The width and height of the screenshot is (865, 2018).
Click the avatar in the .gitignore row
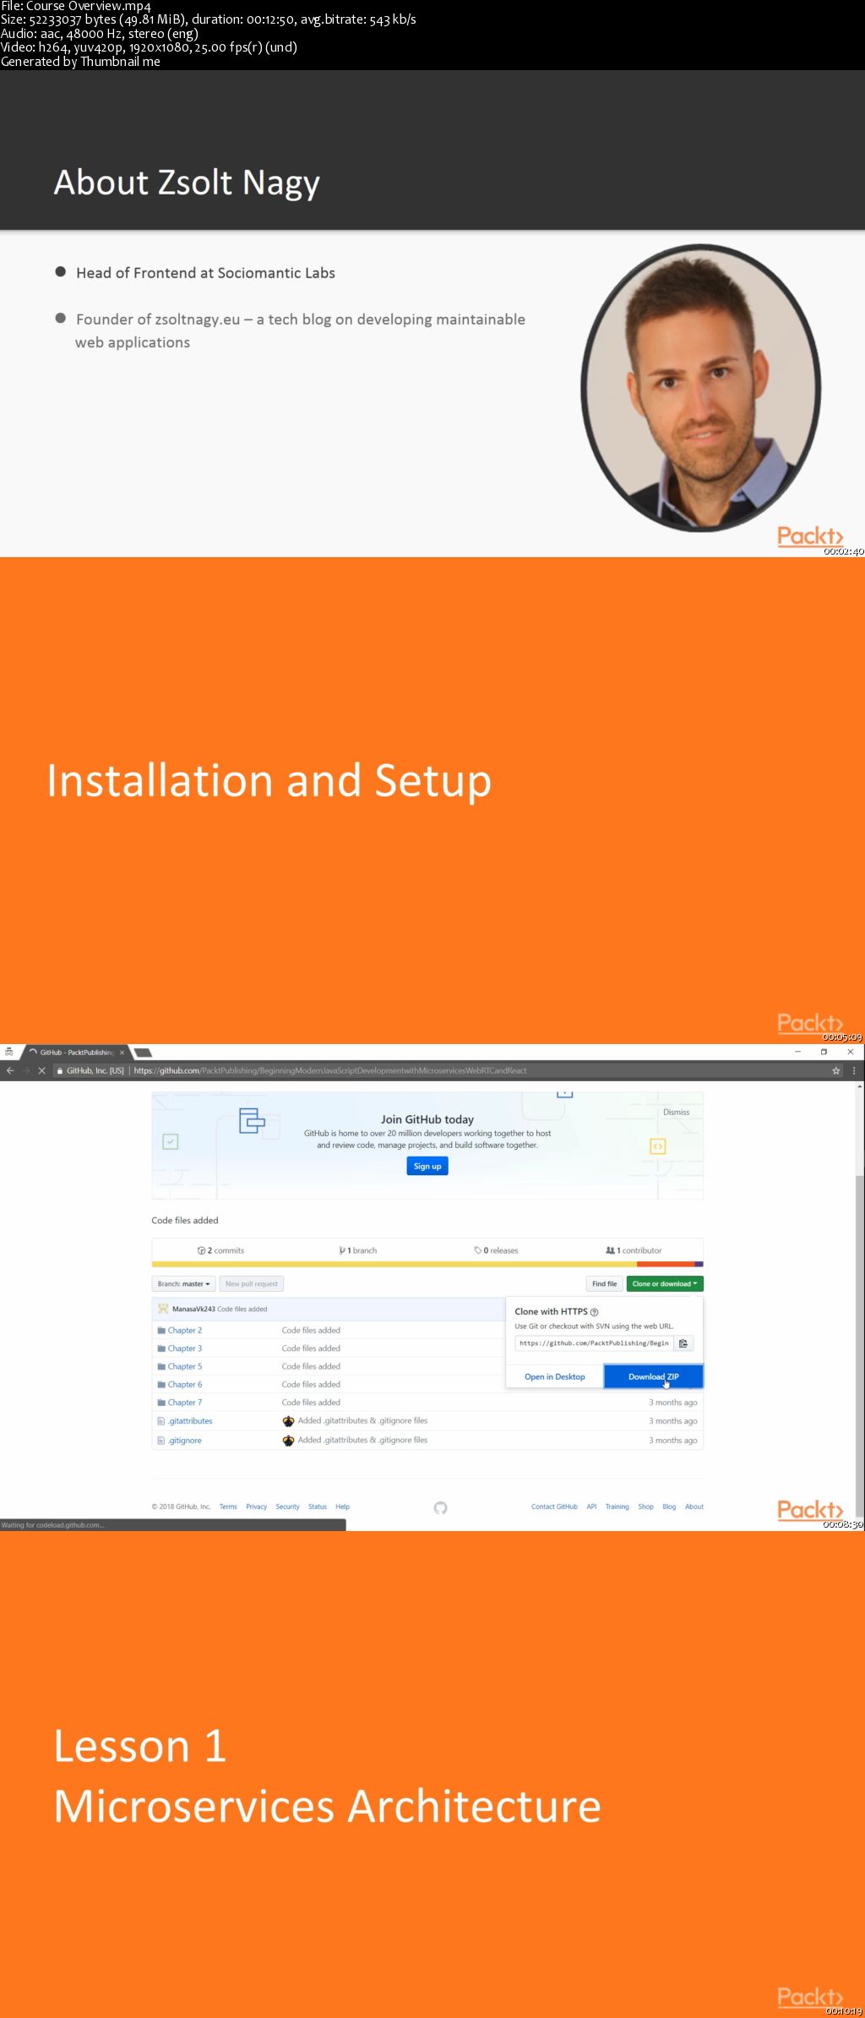coord(288,1441)
